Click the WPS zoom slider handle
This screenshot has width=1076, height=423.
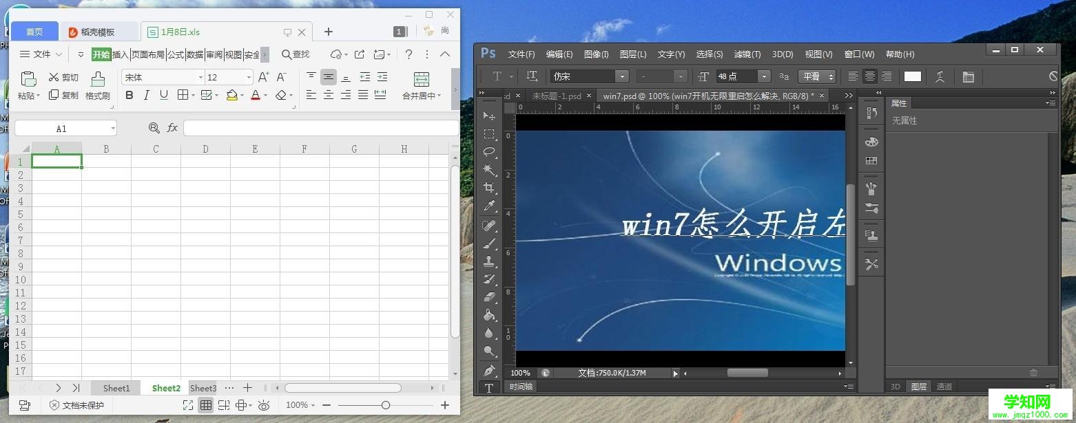pyautogui.click(x=385, y=405)
